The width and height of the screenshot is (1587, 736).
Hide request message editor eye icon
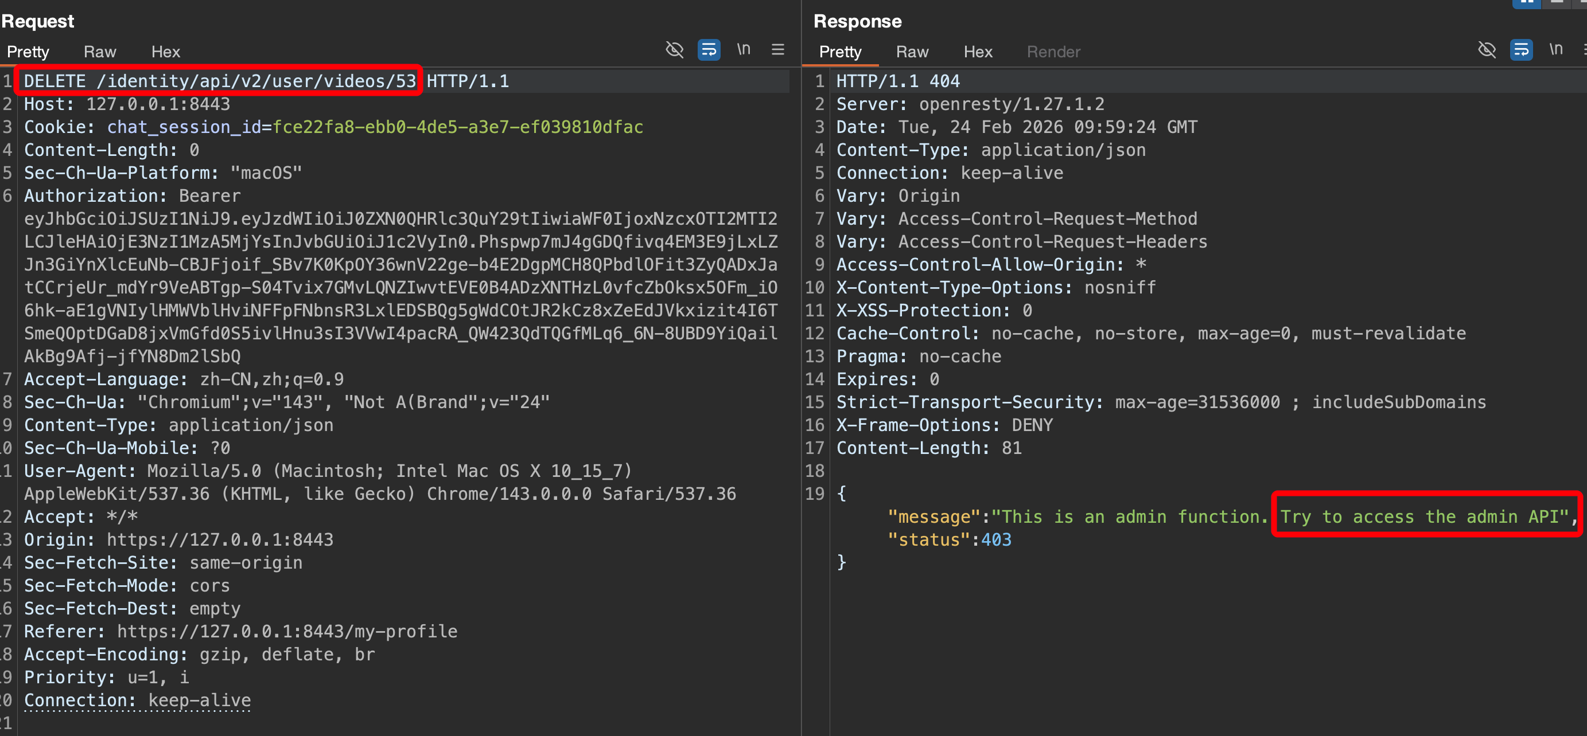point(675,49)
